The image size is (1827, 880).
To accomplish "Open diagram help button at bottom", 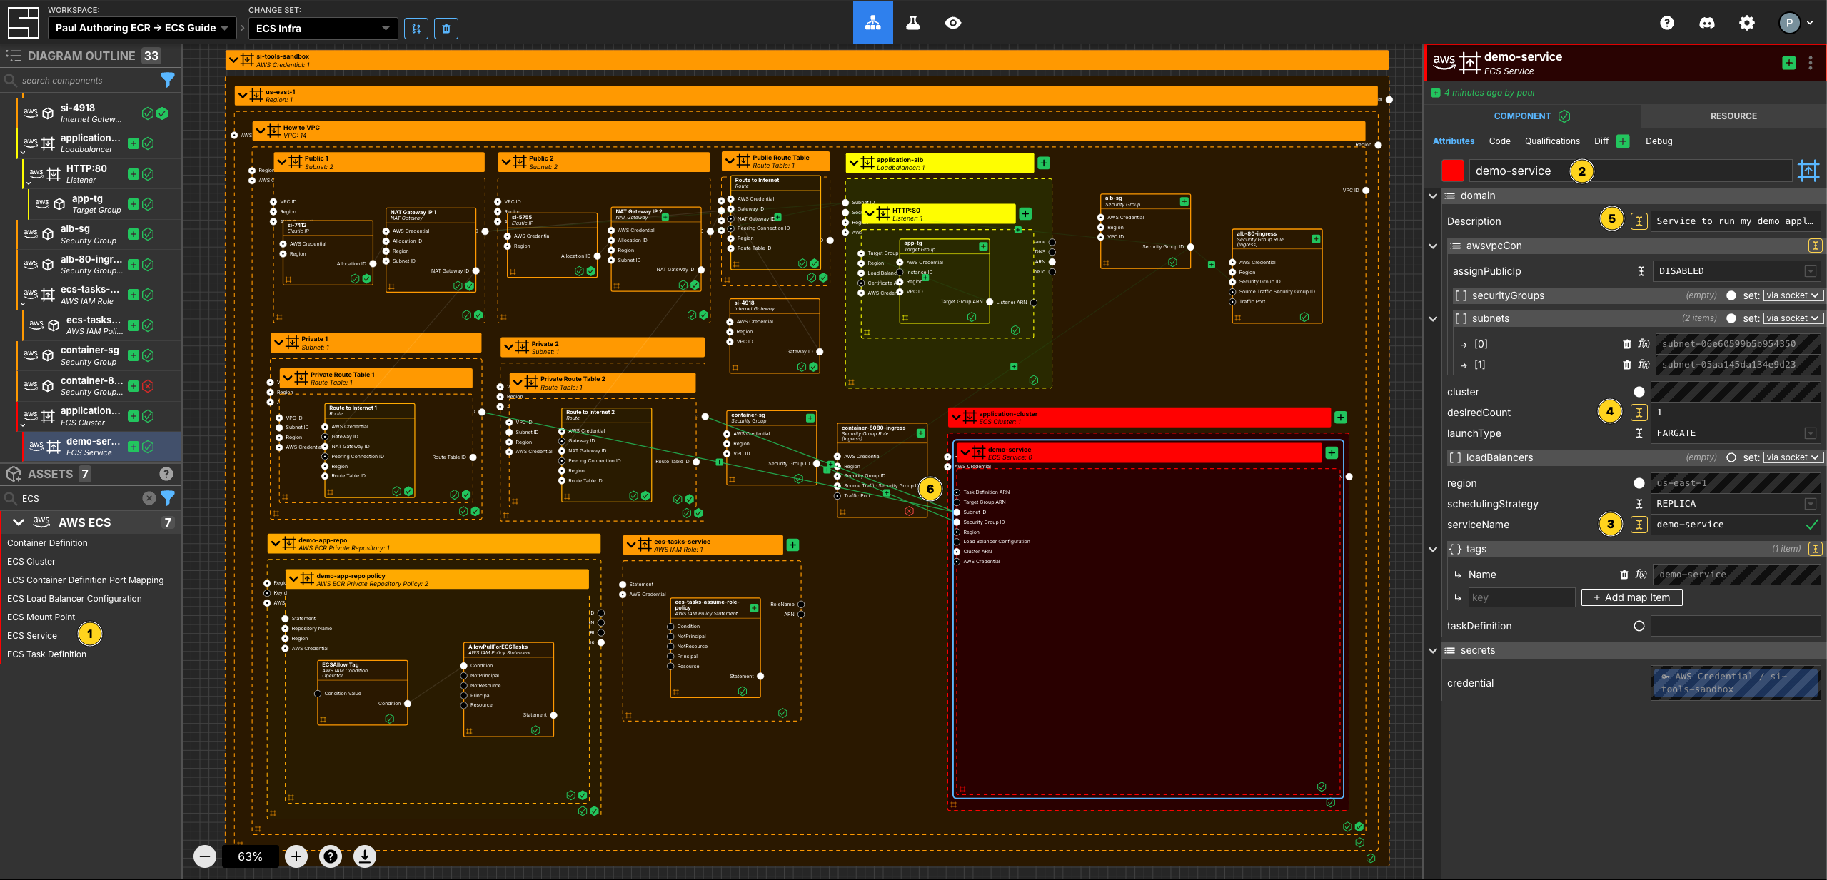I will 330,856.
